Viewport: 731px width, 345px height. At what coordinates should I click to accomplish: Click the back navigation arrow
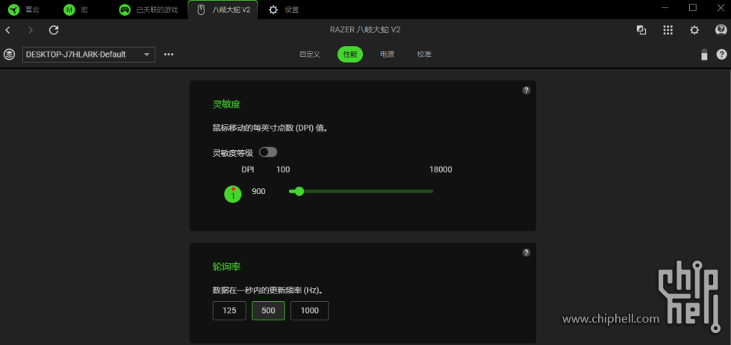[7, 30]
